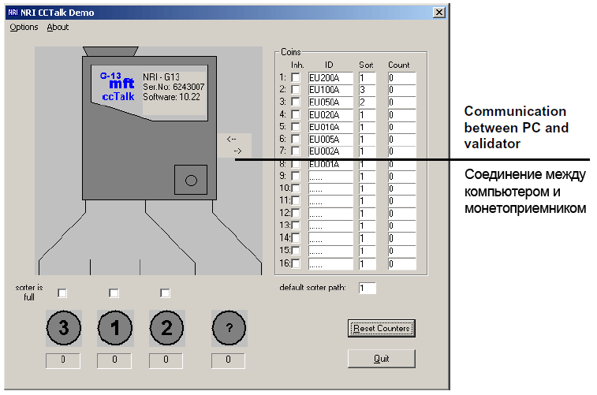Open the About menu
Image resolution: width=597 pixels, height=395 pixels.
click(x=58, y=27)
